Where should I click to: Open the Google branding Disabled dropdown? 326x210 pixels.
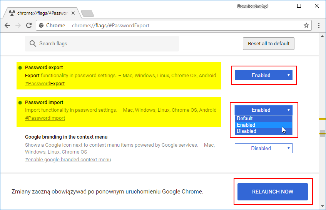click(x=263, y=148)
